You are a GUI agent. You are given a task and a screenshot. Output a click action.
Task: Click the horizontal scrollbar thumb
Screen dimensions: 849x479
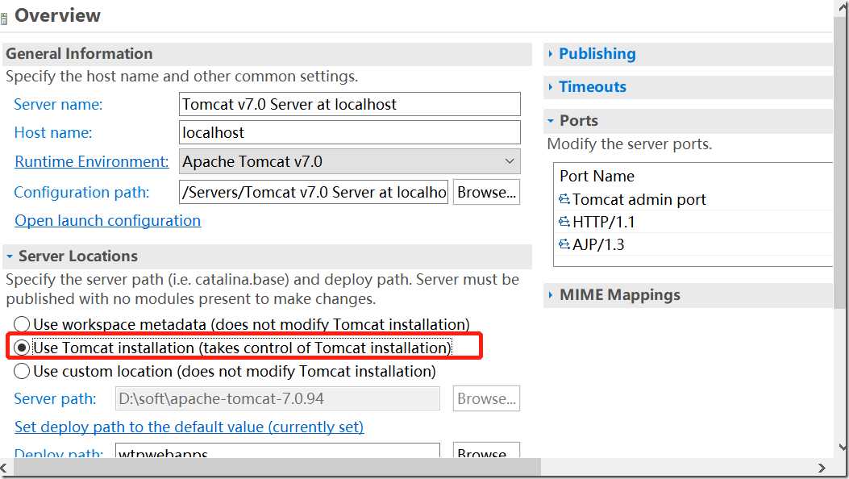(x=276, y=467)
